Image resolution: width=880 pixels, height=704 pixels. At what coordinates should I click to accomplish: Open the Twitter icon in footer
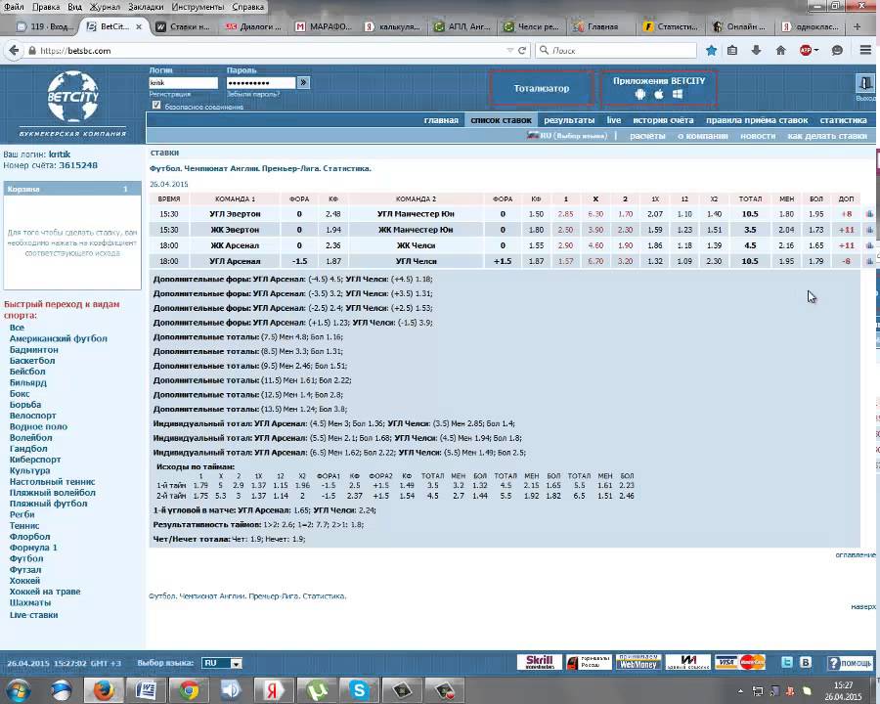[787, 663]
